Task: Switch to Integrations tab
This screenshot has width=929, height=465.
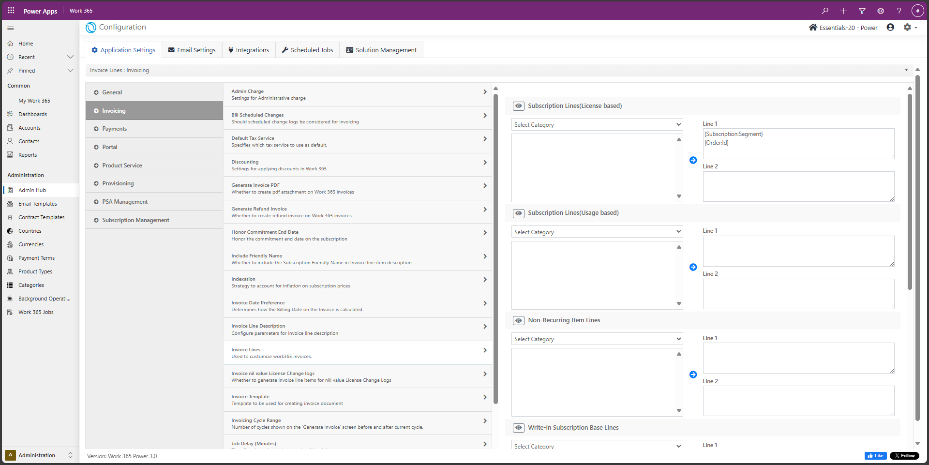Action: click(249, 50)
